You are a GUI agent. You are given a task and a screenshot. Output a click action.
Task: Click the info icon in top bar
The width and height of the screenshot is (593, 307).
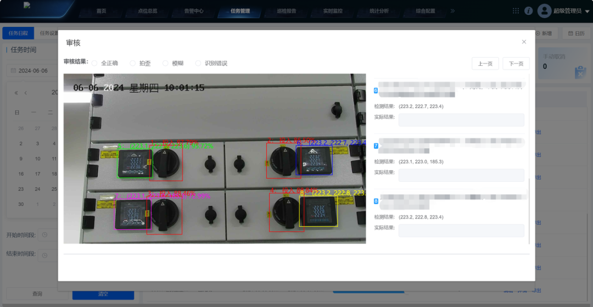528,10
